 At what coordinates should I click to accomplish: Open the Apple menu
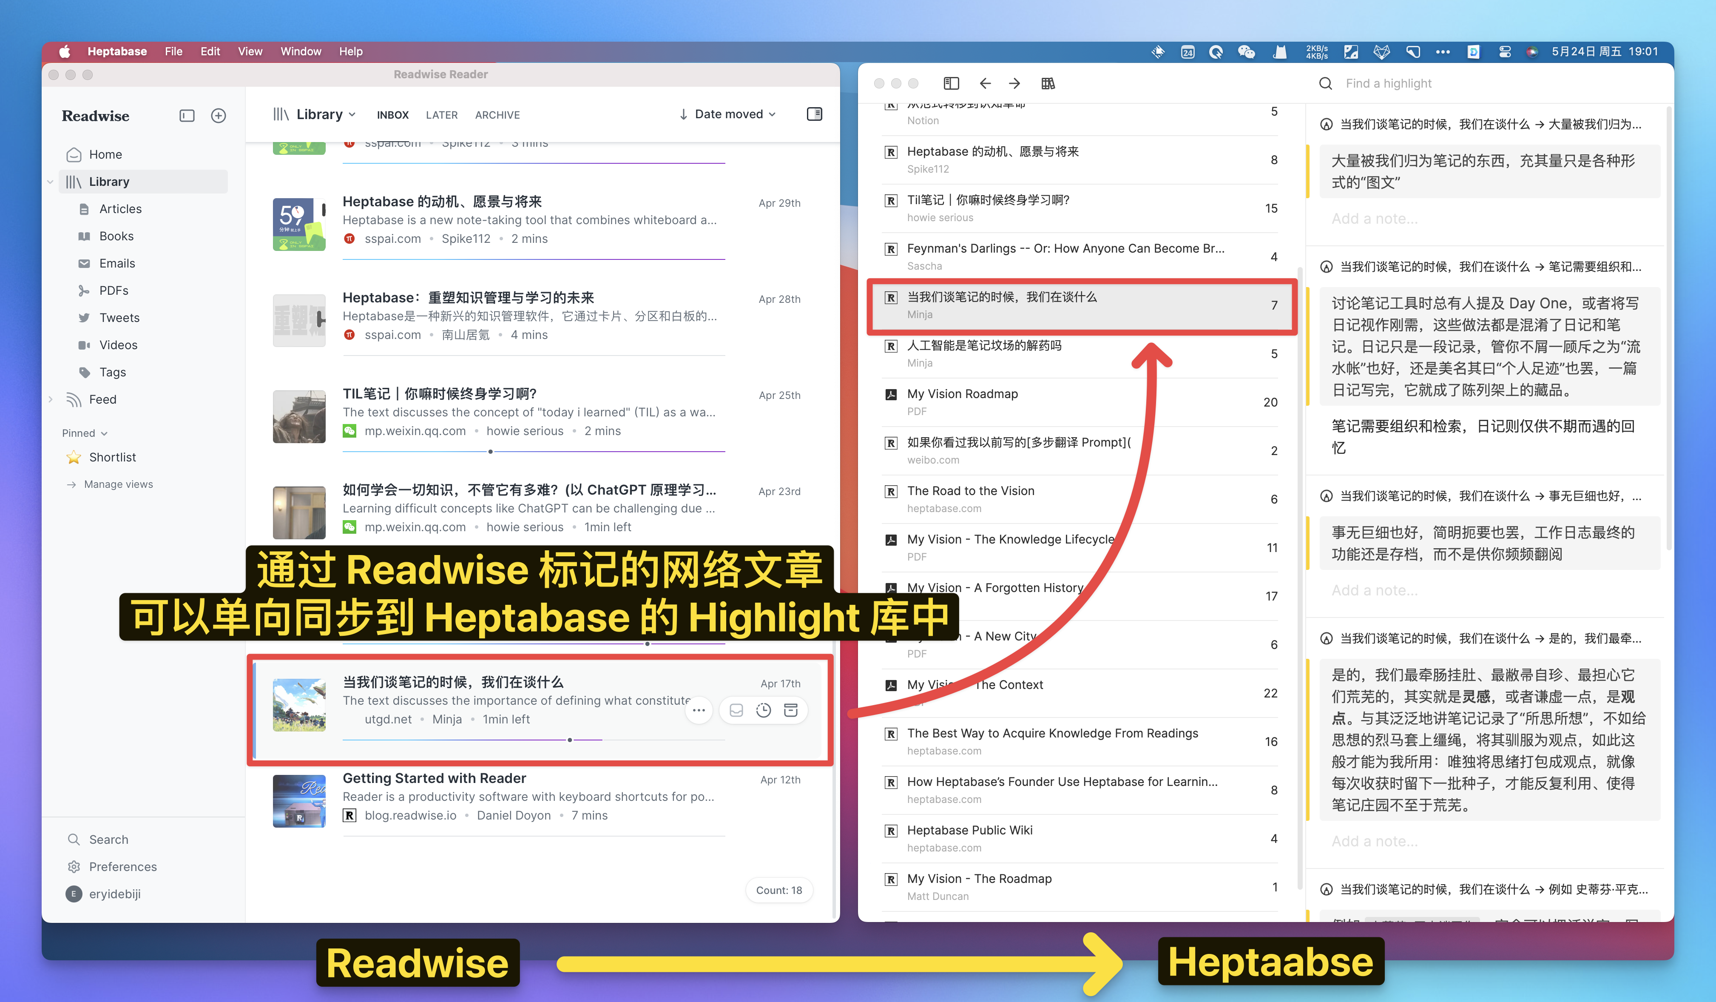click(x=65, y=51)
